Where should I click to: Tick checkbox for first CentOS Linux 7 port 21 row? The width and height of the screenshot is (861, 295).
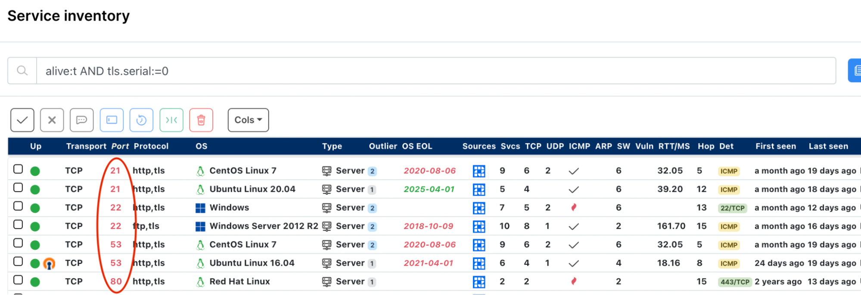click(x=18, y=169)
